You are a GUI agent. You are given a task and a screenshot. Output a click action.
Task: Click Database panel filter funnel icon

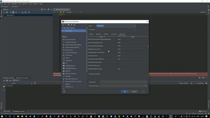coord(29,12)
